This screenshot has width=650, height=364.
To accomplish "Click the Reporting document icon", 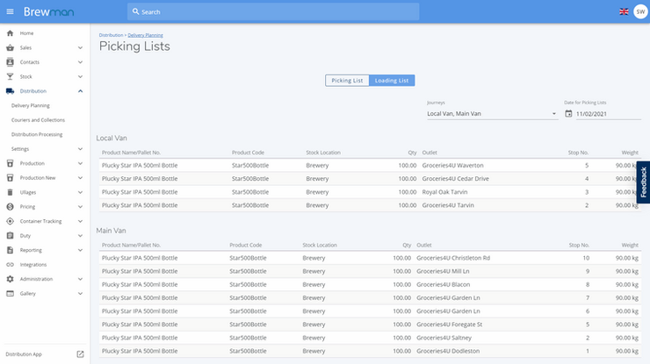I will [10, 250].
